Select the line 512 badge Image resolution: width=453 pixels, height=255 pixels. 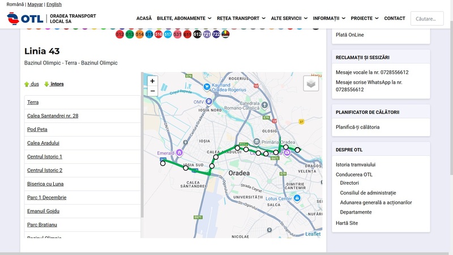[x=120, y=35]
